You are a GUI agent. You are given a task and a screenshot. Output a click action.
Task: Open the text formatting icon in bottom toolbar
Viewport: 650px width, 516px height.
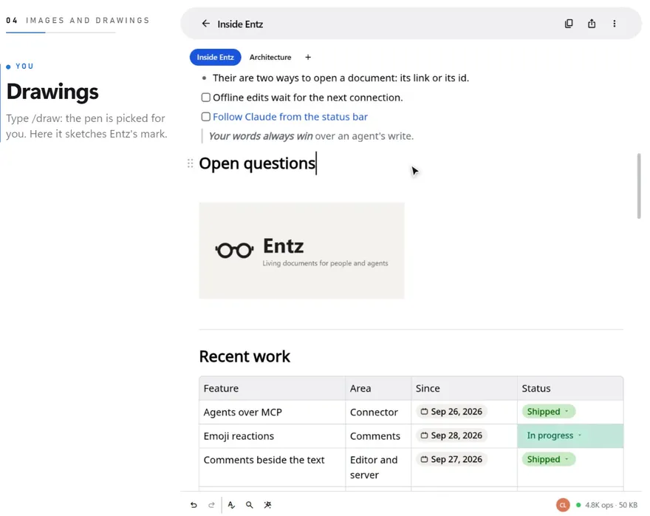coord(231,505)
